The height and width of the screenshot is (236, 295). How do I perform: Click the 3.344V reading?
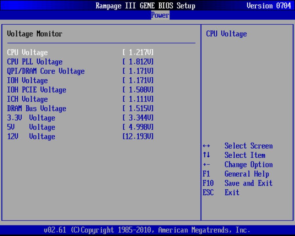(x=138, y=118)
